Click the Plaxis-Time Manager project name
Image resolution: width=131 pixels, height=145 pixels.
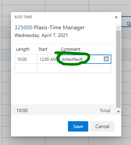coord(59,28)
